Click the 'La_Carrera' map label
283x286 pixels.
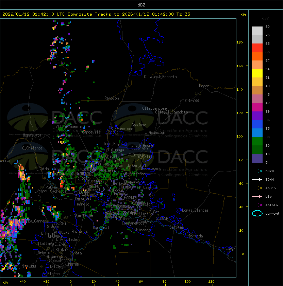[x=38, y=221]
